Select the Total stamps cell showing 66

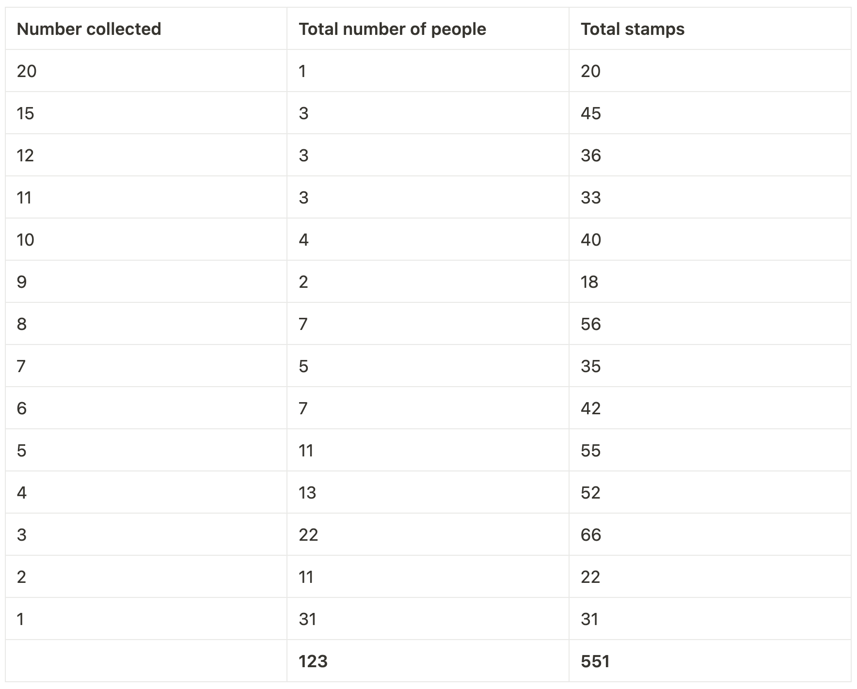pos(591,535)
